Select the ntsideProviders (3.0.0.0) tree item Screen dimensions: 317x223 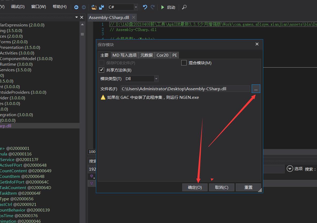click(x=23, y=92)
